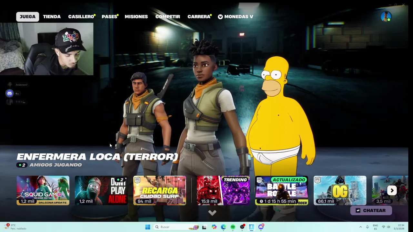Viewport: 413px width, 232px height.
Task: Switch to Fortnite taskbar icon
Action: 252,227
